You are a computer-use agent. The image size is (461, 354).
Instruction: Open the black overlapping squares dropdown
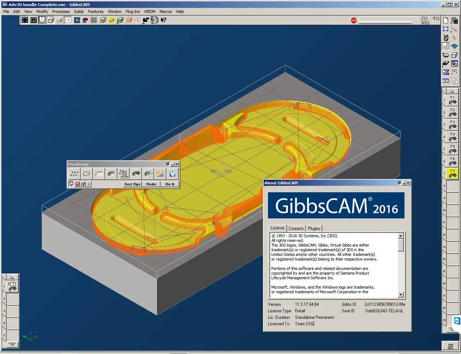pyautogui.click(x=146, y=20)
